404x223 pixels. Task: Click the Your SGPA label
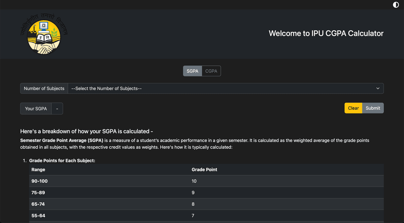click(x=36, y=109)
